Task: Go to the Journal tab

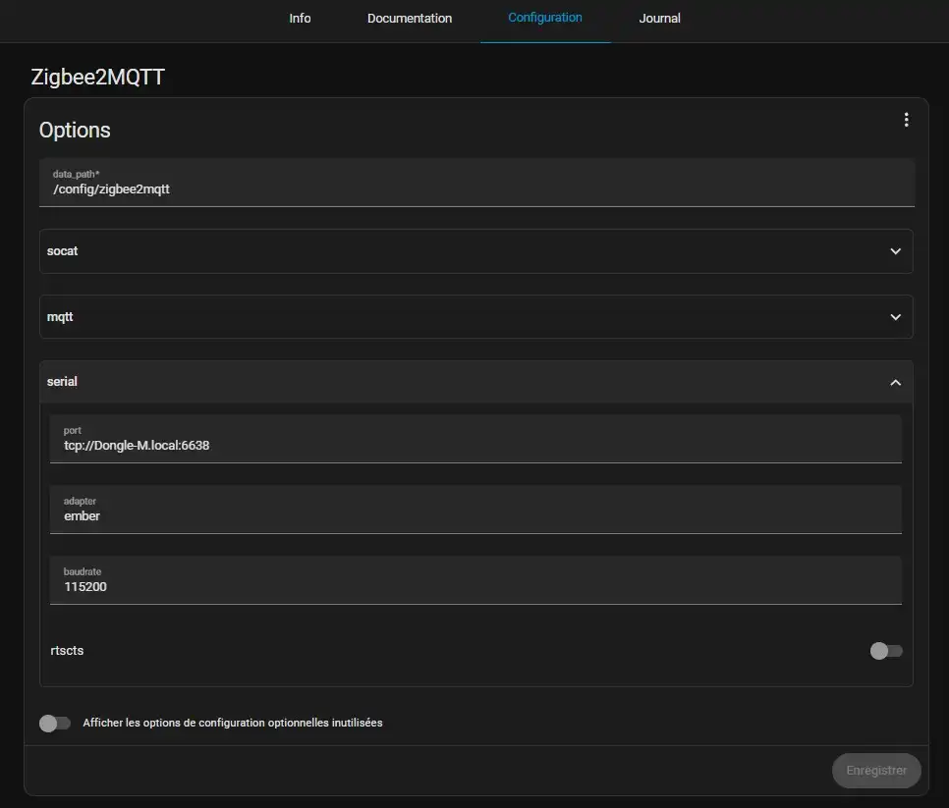Action: pos(659,19)
